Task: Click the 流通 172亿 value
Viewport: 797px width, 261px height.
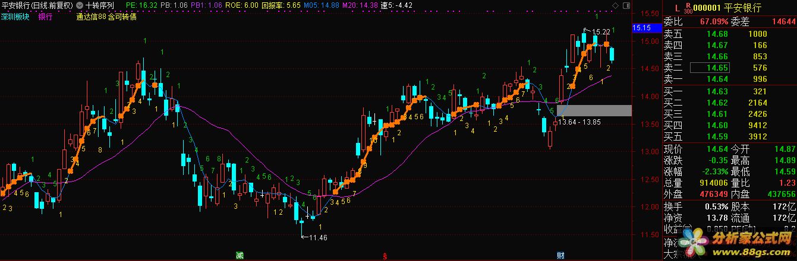Action: point(785,218)
